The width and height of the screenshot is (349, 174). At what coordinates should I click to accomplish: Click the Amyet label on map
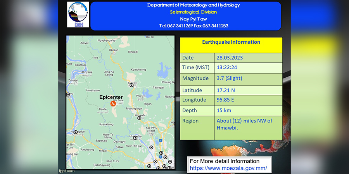85,43
